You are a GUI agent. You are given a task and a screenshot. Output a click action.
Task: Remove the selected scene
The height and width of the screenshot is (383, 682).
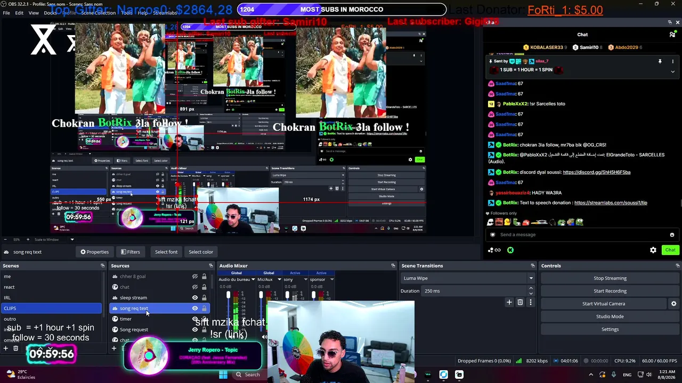(16, 348)
